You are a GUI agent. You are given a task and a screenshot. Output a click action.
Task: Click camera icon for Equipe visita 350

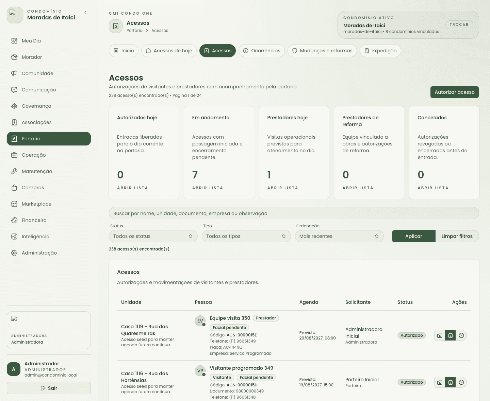[x=440, y=335]
